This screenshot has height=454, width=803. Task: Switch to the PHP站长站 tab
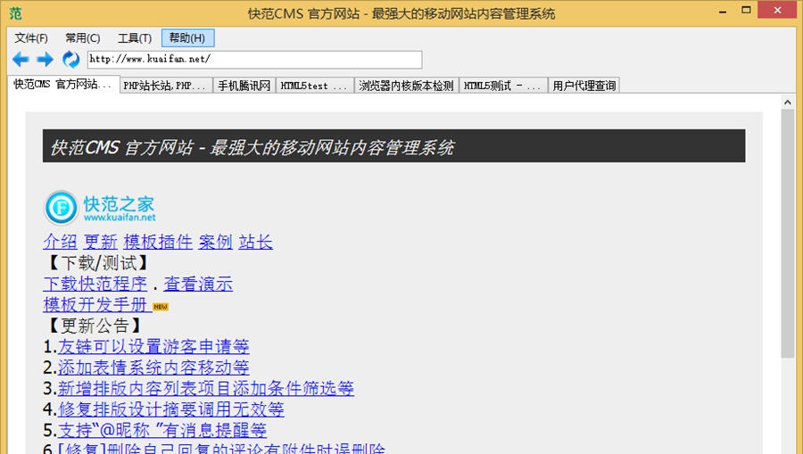pos(167,86)
